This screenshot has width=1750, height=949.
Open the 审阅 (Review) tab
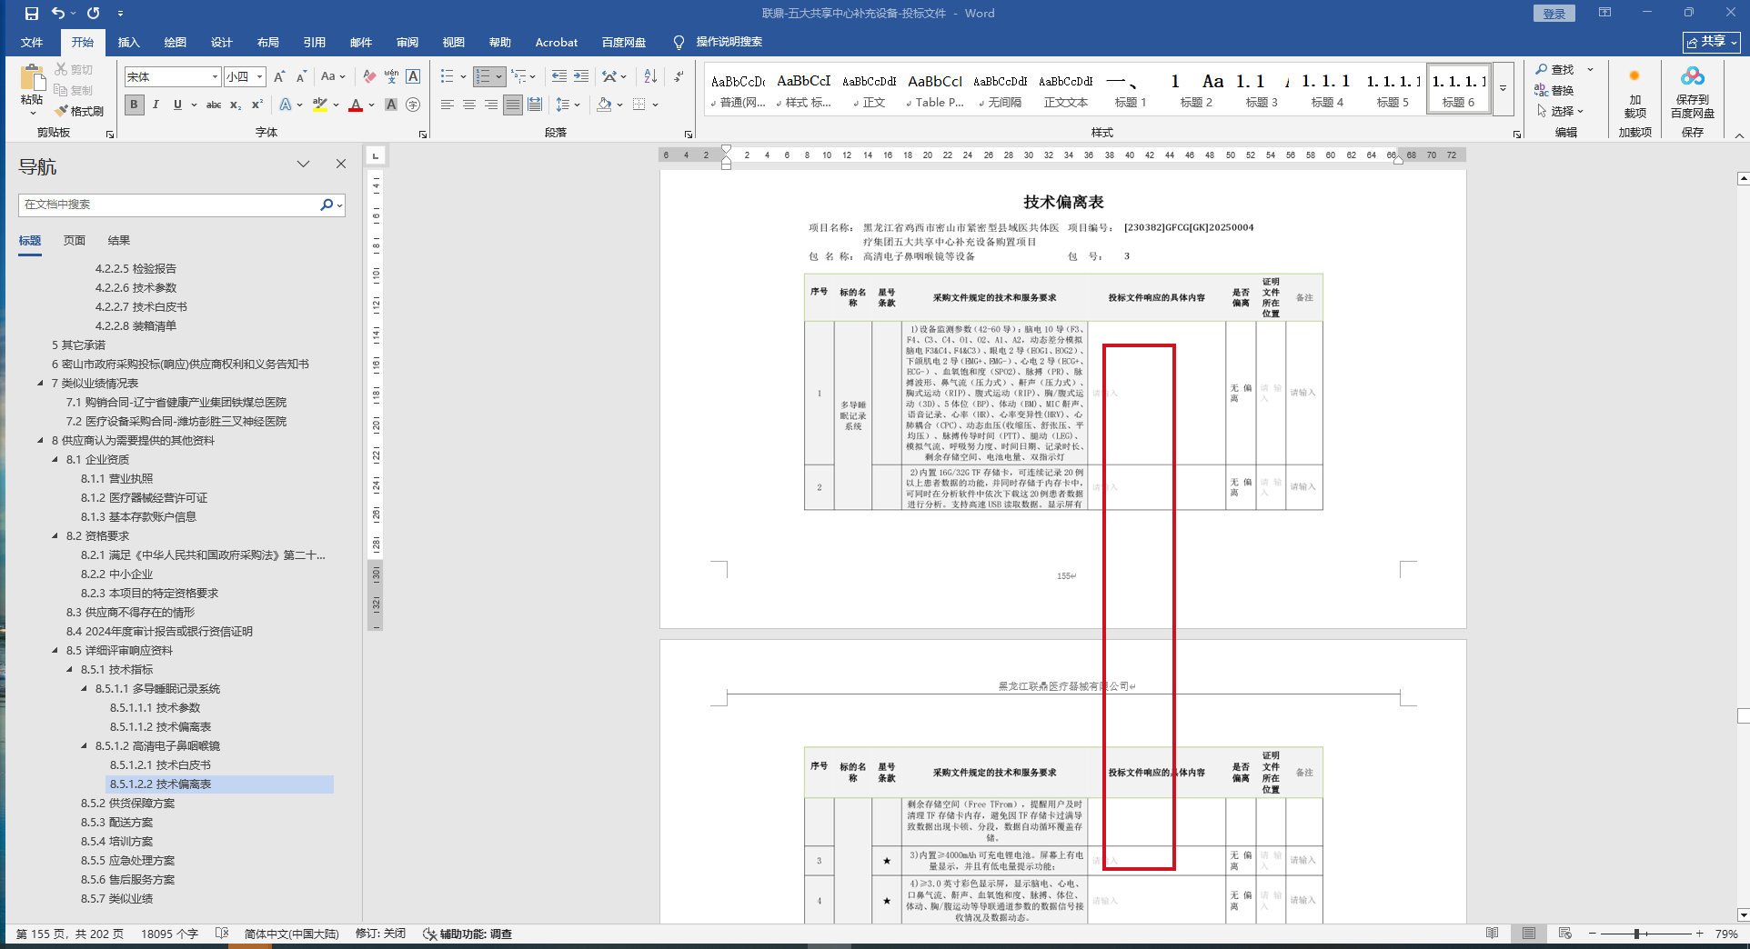point(407,42)
